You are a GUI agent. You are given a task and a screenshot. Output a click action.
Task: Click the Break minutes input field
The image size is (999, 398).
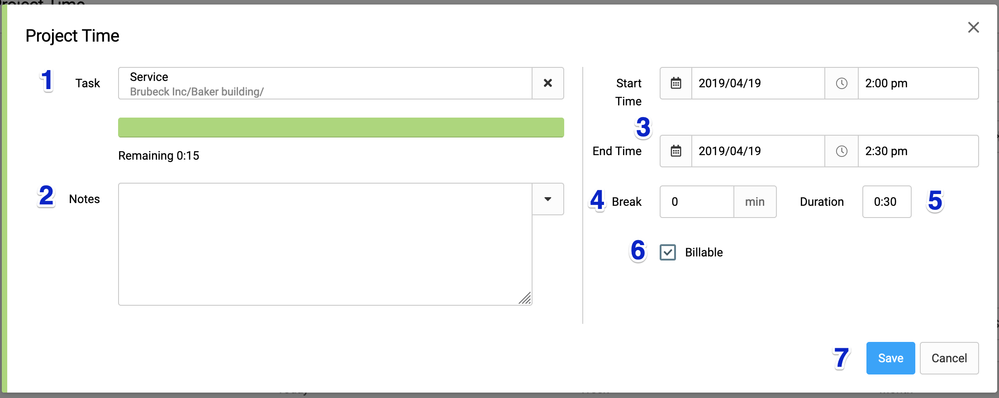tap(697, 202)
